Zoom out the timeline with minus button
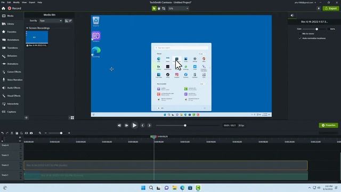The width and height of the screenshot is (341, 192). (x=46, y=133)
